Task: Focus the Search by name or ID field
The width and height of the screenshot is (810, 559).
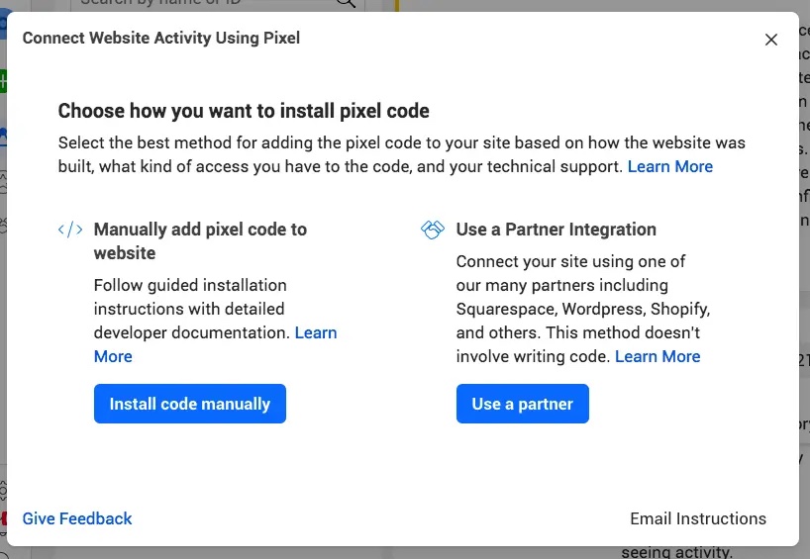Action: point(198,4)
